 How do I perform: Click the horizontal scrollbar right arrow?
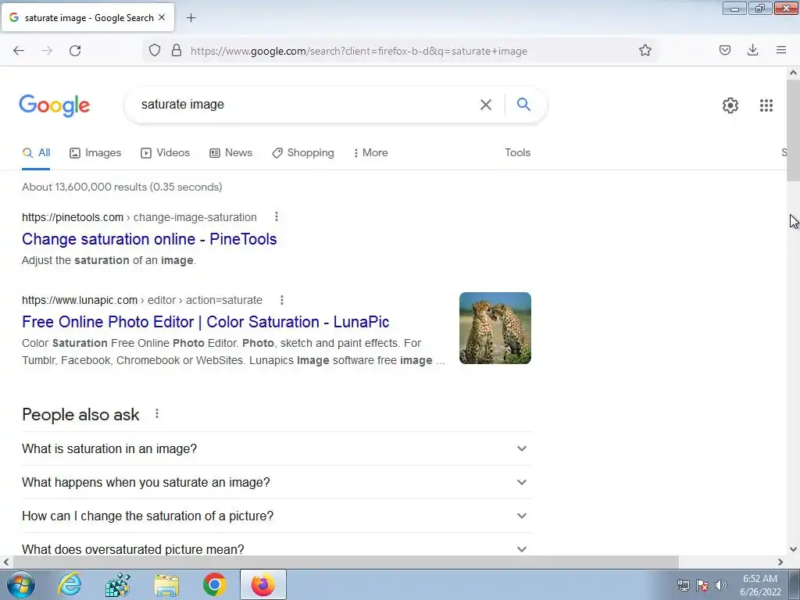pyautogui.click(x=780, y=562)
